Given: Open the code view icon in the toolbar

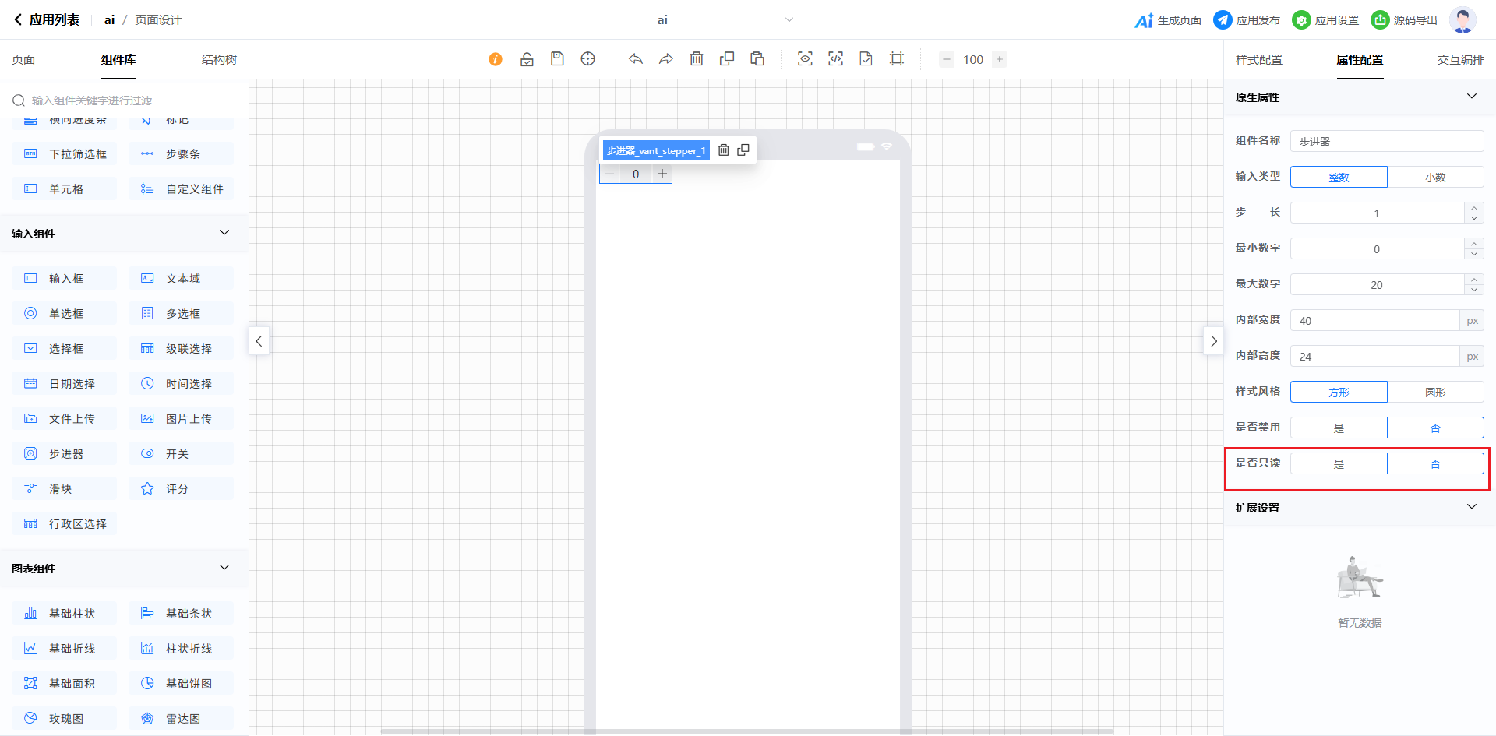Looking at the screenshot, I should (835, 59).
